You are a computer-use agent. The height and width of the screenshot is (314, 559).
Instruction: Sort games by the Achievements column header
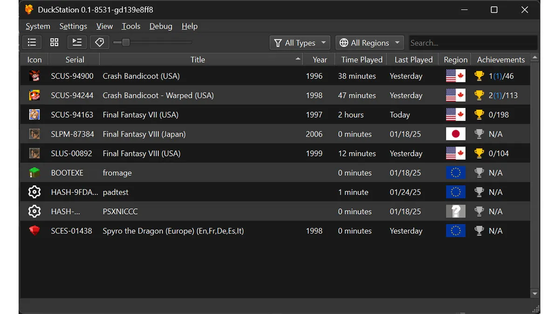point(501,60)
